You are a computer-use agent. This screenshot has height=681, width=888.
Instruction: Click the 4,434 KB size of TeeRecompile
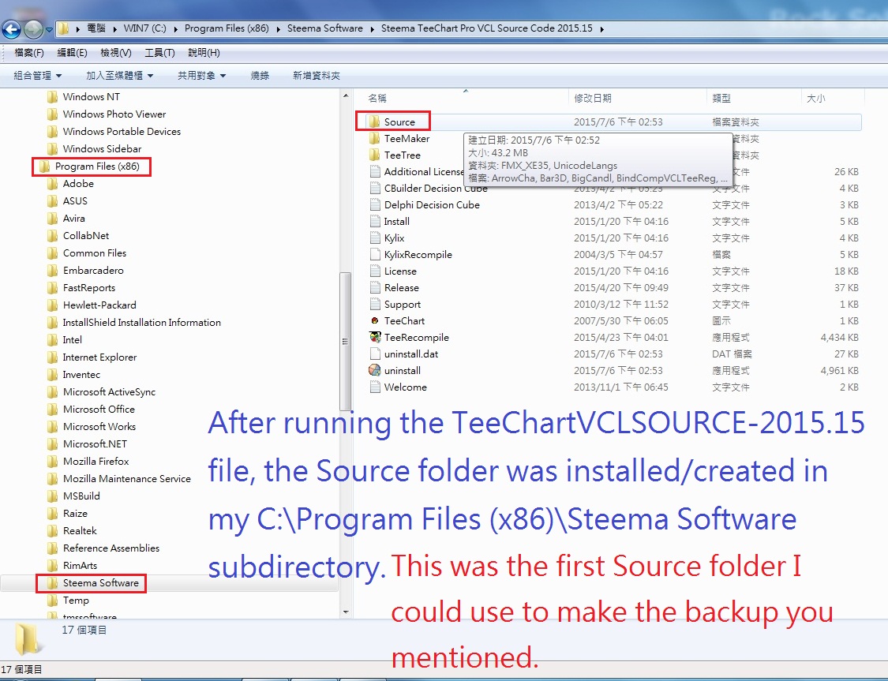(839, 338)
